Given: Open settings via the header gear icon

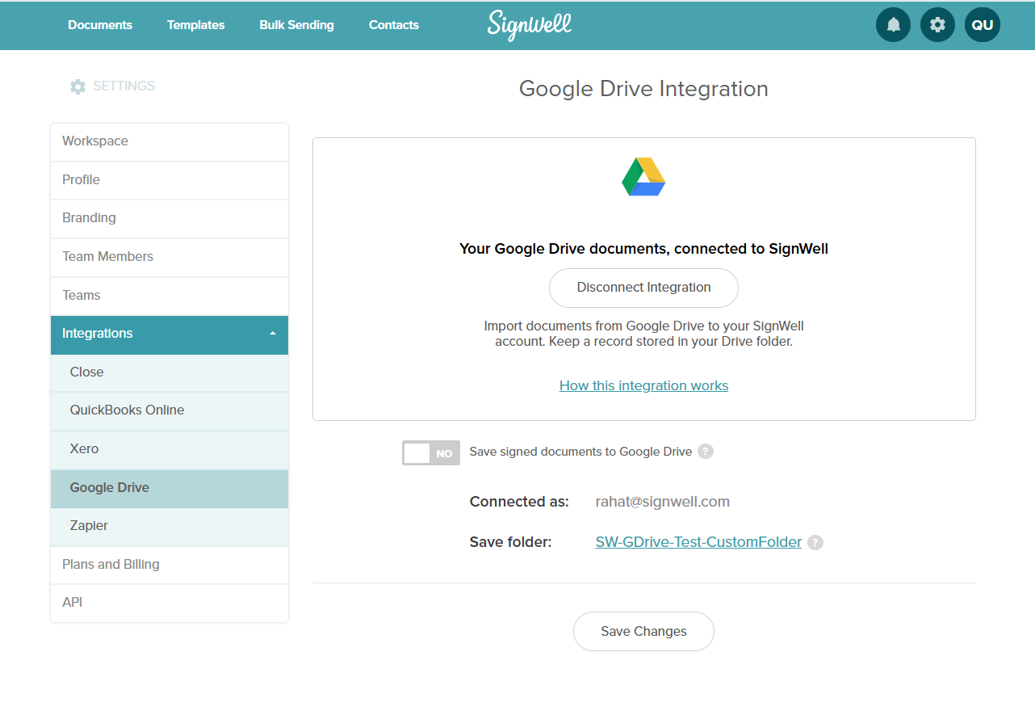Looking at the screenshot, I should tap(937, 25).
